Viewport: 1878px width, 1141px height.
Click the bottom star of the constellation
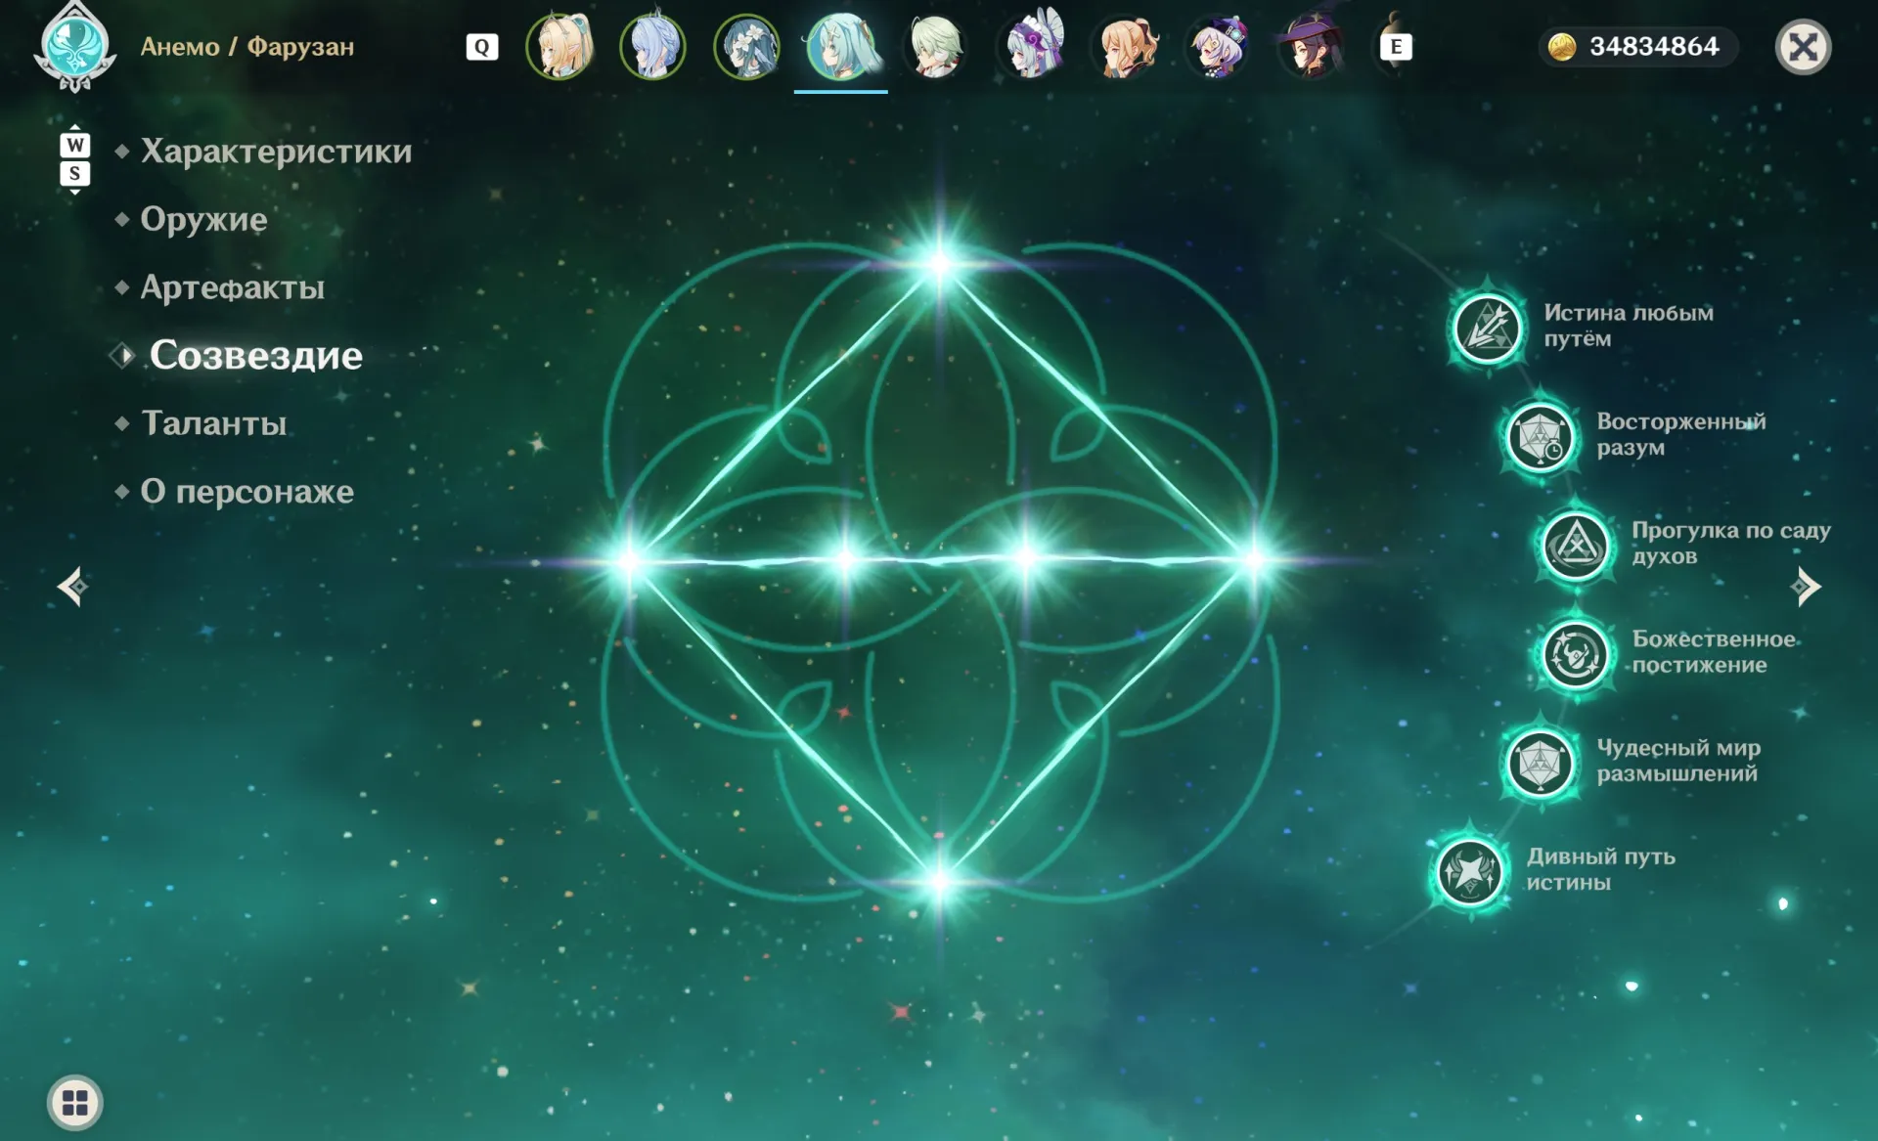click(939, 882)
